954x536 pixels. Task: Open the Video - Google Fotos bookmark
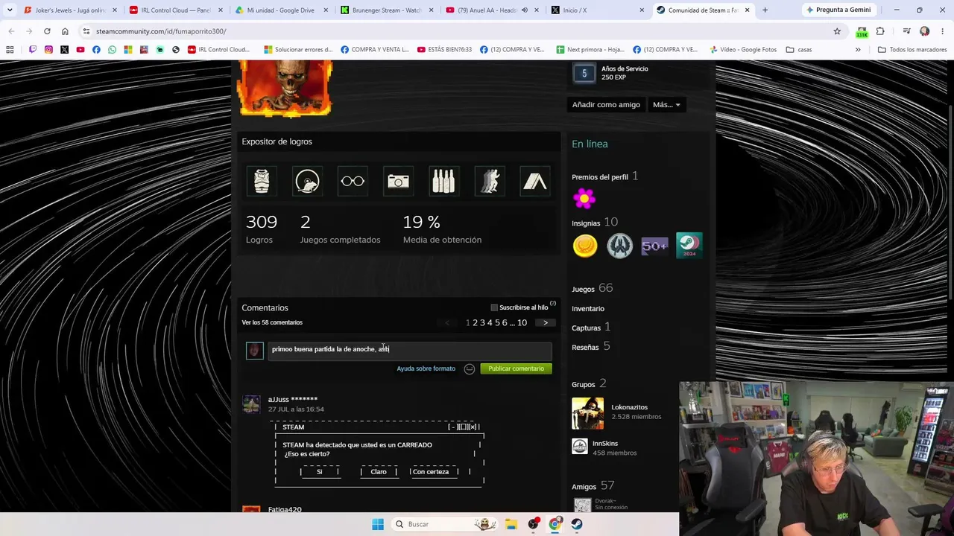742,49
